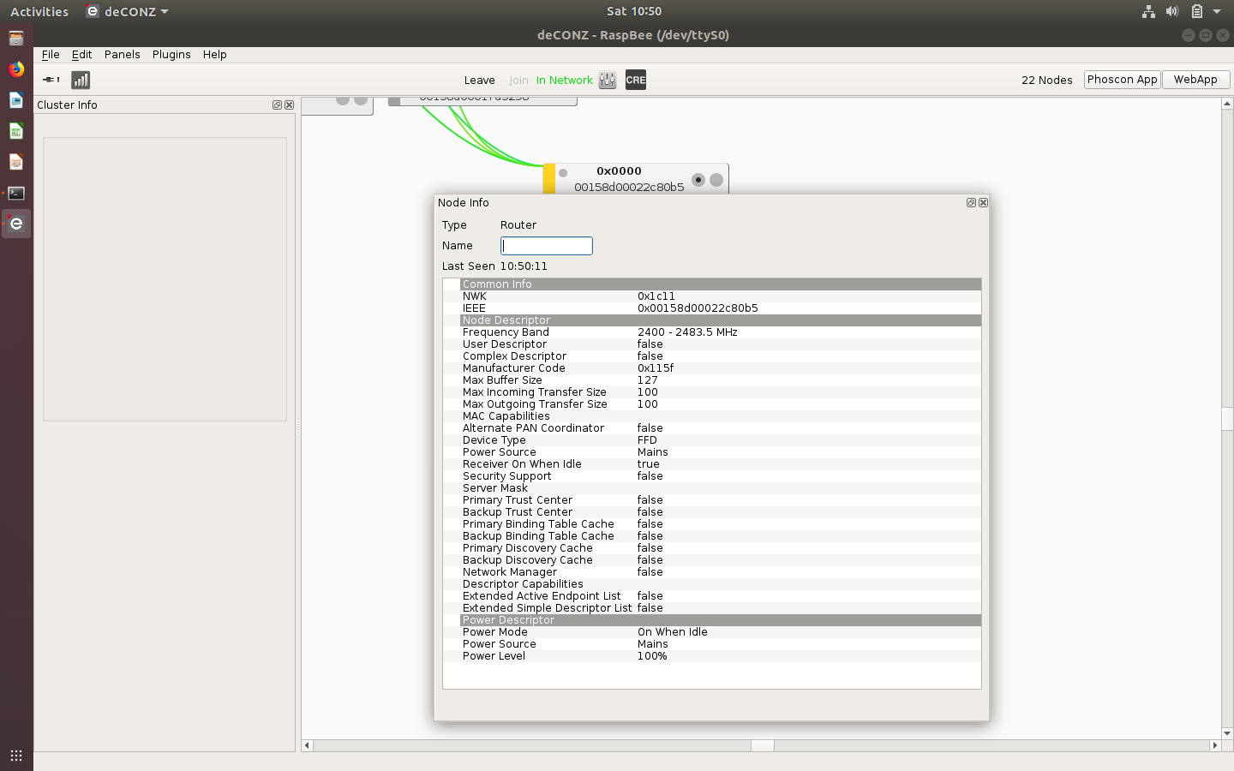The height and width of the screenshot is (771, 1234).
Task: Open the volume speaker icon
Action: 1172,11
